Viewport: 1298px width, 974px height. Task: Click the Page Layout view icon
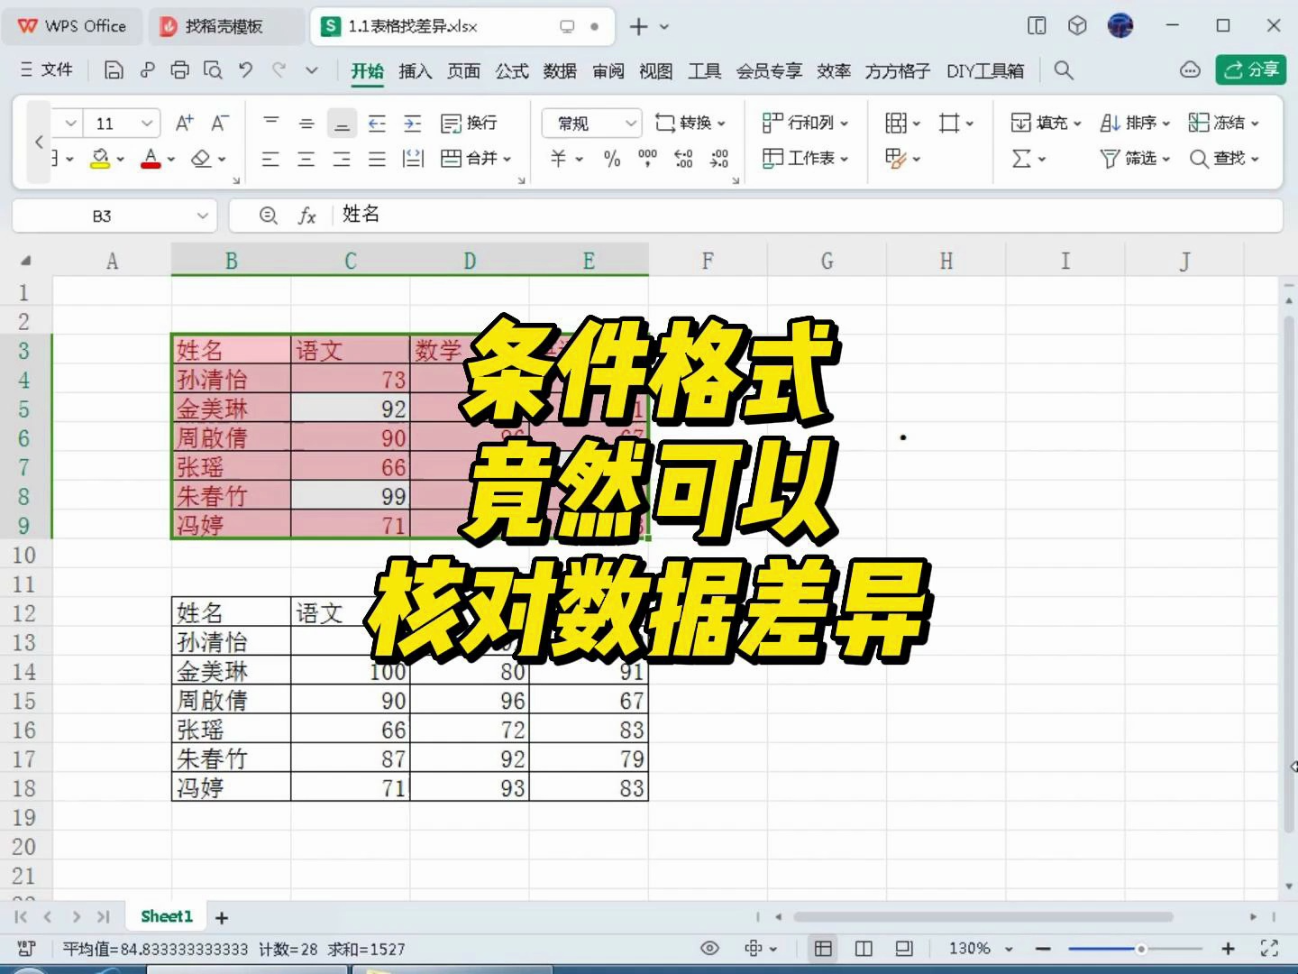point(904,948)
